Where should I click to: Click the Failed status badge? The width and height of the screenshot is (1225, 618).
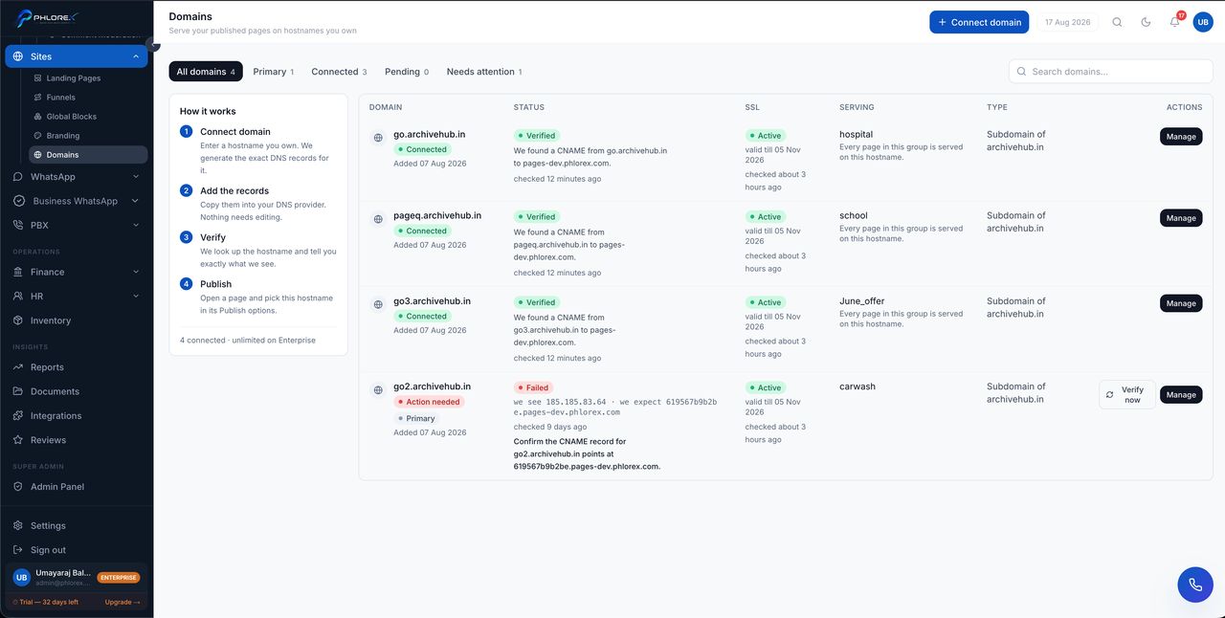[533, 388]
